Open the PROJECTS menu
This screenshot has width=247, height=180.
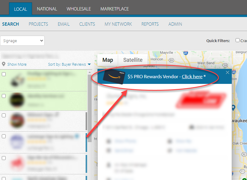(x=38, y=24)
